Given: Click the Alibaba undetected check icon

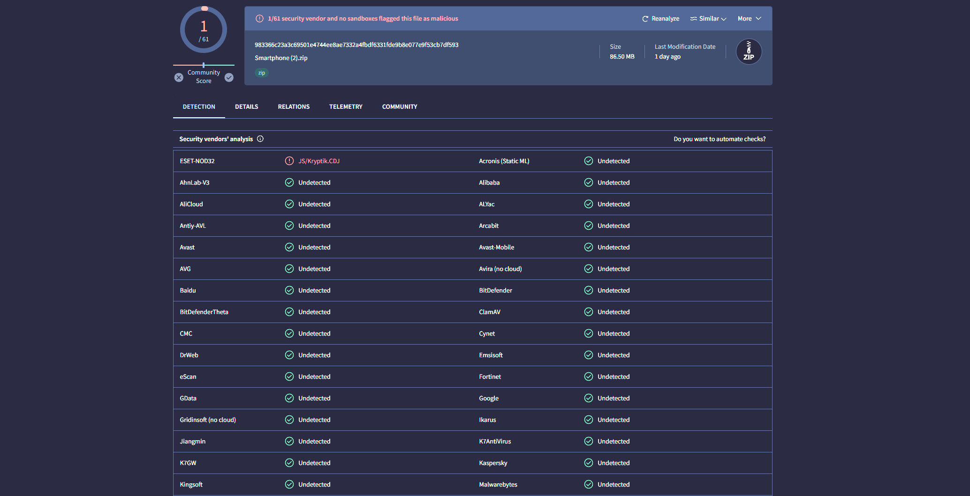Looking at the screenshot, I should [x=589, y=182].
